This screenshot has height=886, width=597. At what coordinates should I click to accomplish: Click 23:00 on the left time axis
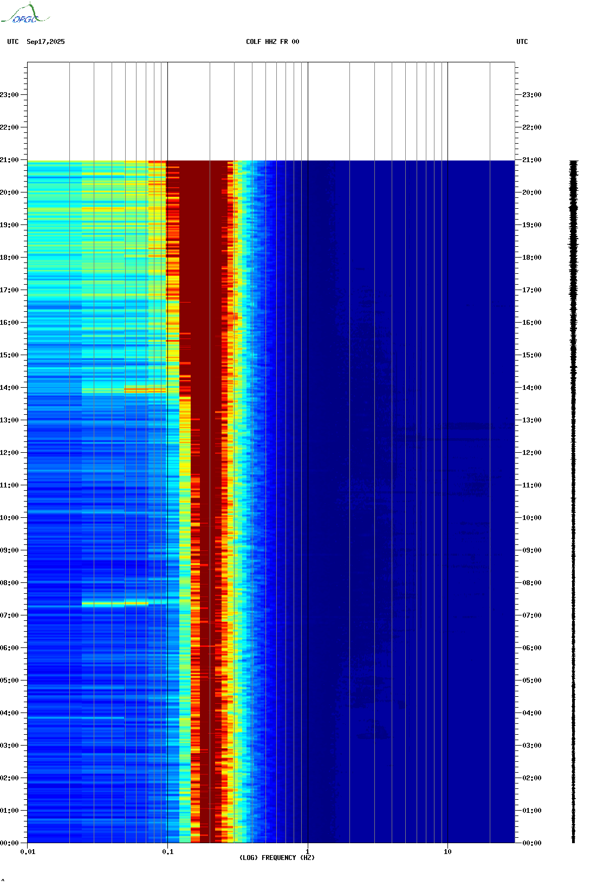pos(9,95)
